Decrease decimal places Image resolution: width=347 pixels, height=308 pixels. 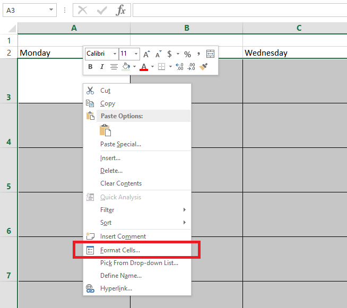(191, 67)
